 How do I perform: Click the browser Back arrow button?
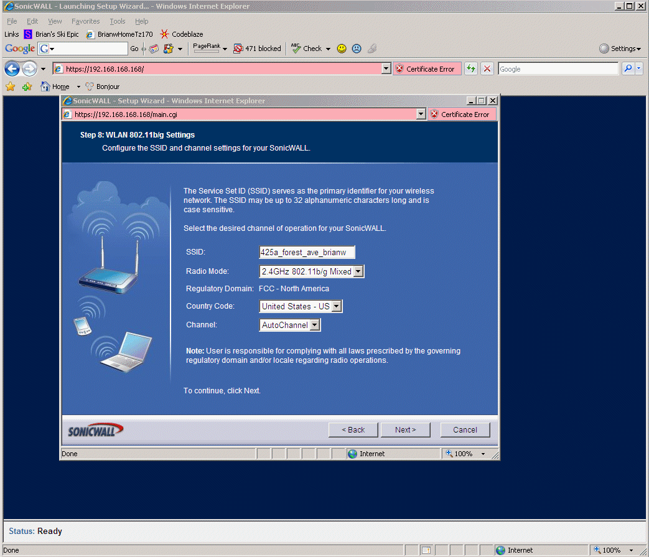click(x=12, y=68)
